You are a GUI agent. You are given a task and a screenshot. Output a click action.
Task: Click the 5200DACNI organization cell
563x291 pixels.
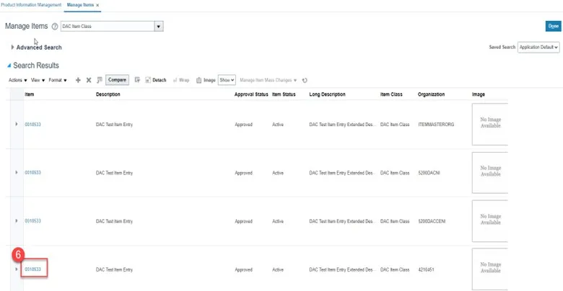429,173
